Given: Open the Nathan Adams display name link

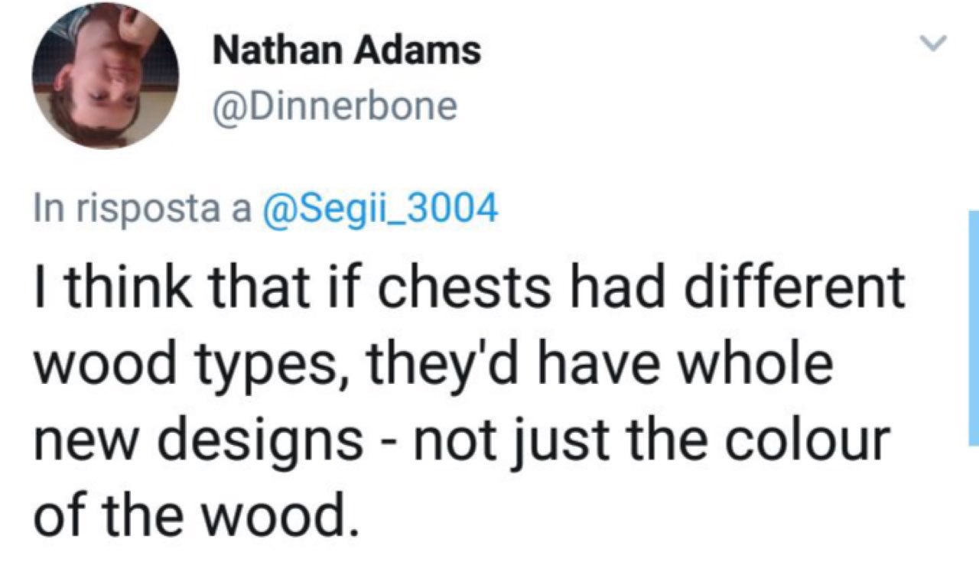Looking at the screenshot, I should pos(346,52).
